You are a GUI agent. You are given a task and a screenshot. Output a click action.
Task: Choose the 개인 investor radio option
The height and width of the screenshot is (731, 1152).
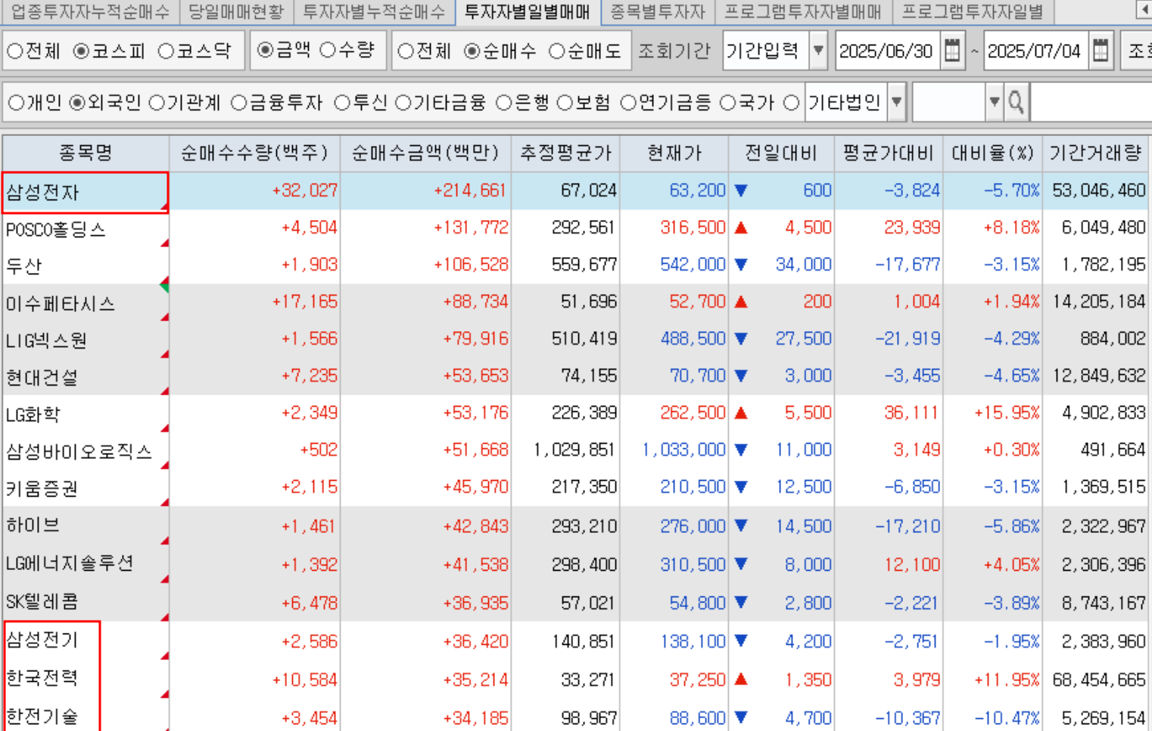[16, 103]
